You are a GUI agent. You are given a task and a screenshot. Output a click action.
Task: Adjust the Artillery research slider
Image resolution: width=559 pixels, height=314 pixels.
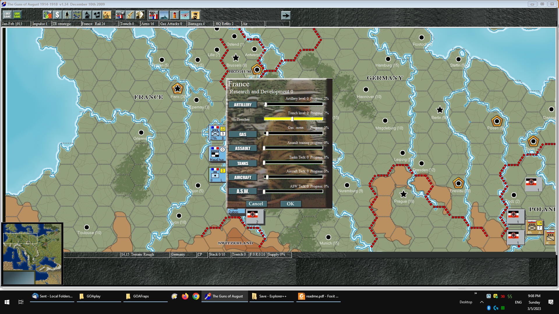(x=293, y=104)
